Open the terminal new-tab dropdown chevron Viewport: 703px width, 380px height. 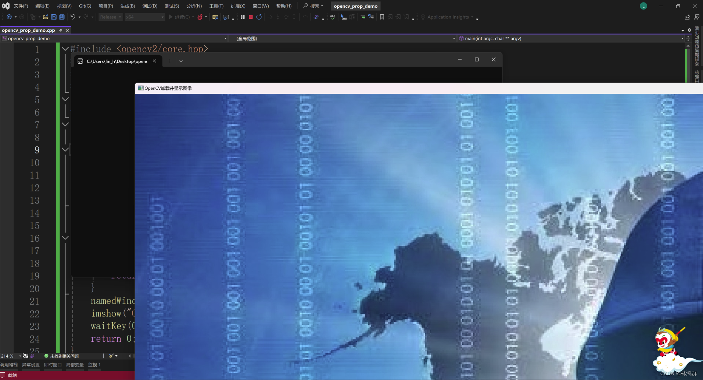181,61
